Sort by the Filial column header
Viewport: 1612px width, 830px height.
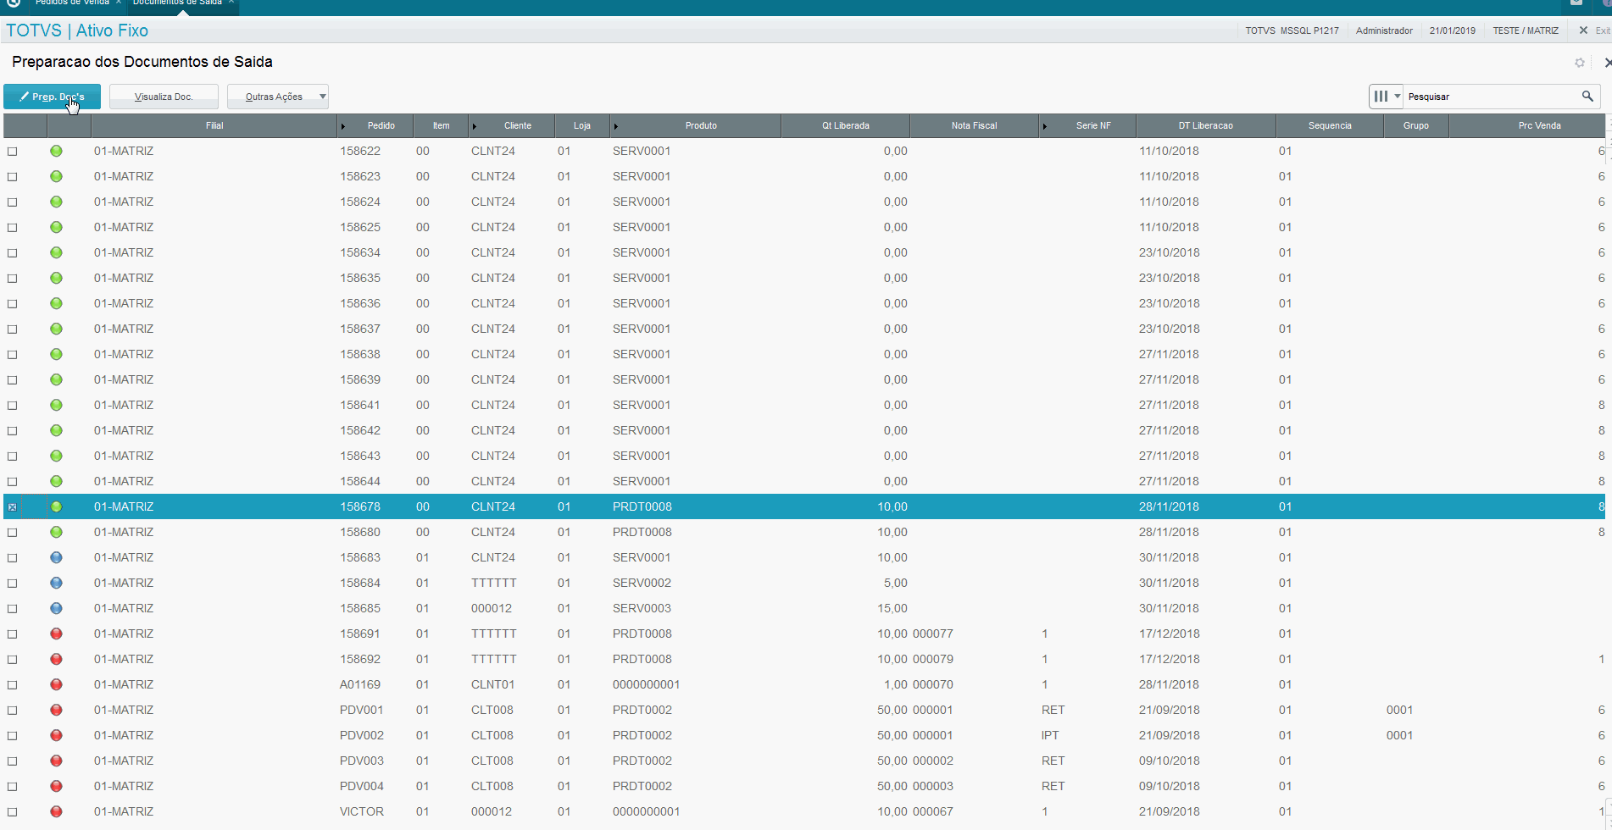[214, 125]
